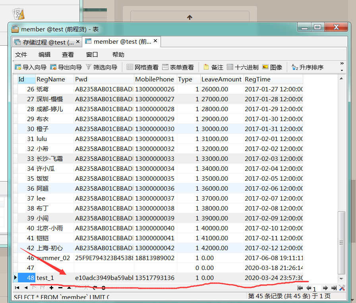Open the 筛选向导 filter wizard
Image resolution: width=356 pixels, height=303 pixels.
tap(101, 67)
